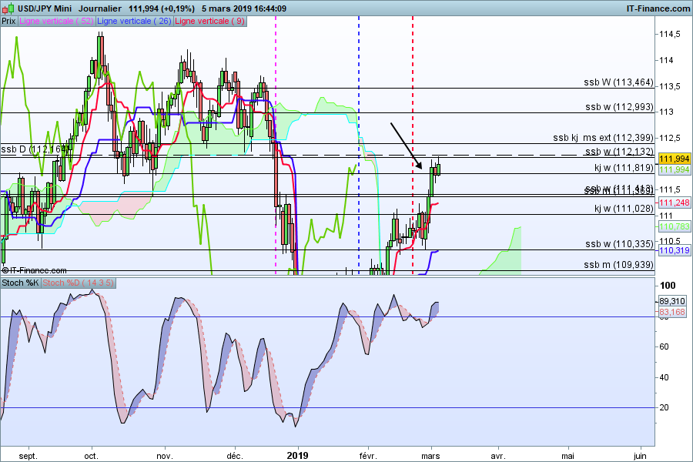693x462 pixels.
Task: Click the green 110,783 price tag
Action: coord(672,226)
